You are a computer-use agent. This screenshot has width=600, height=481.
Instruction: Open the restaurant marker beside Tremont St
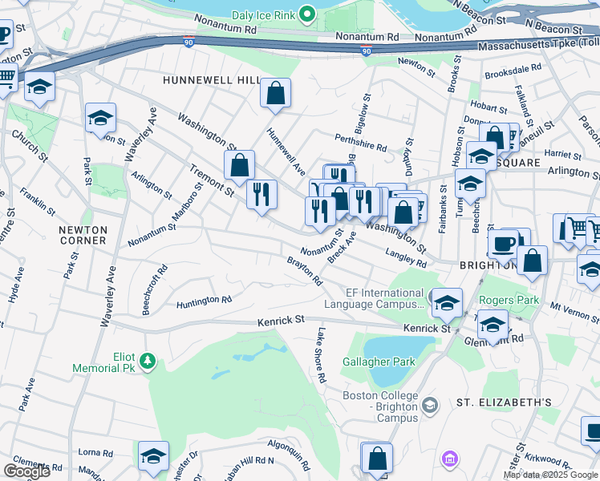point(261,196)
